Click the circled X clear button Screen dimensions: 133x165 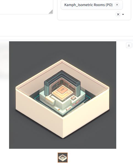click(118, 14)
